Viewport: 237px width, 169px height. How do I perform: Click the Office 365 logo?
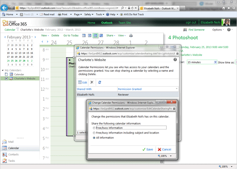[15, 23]
